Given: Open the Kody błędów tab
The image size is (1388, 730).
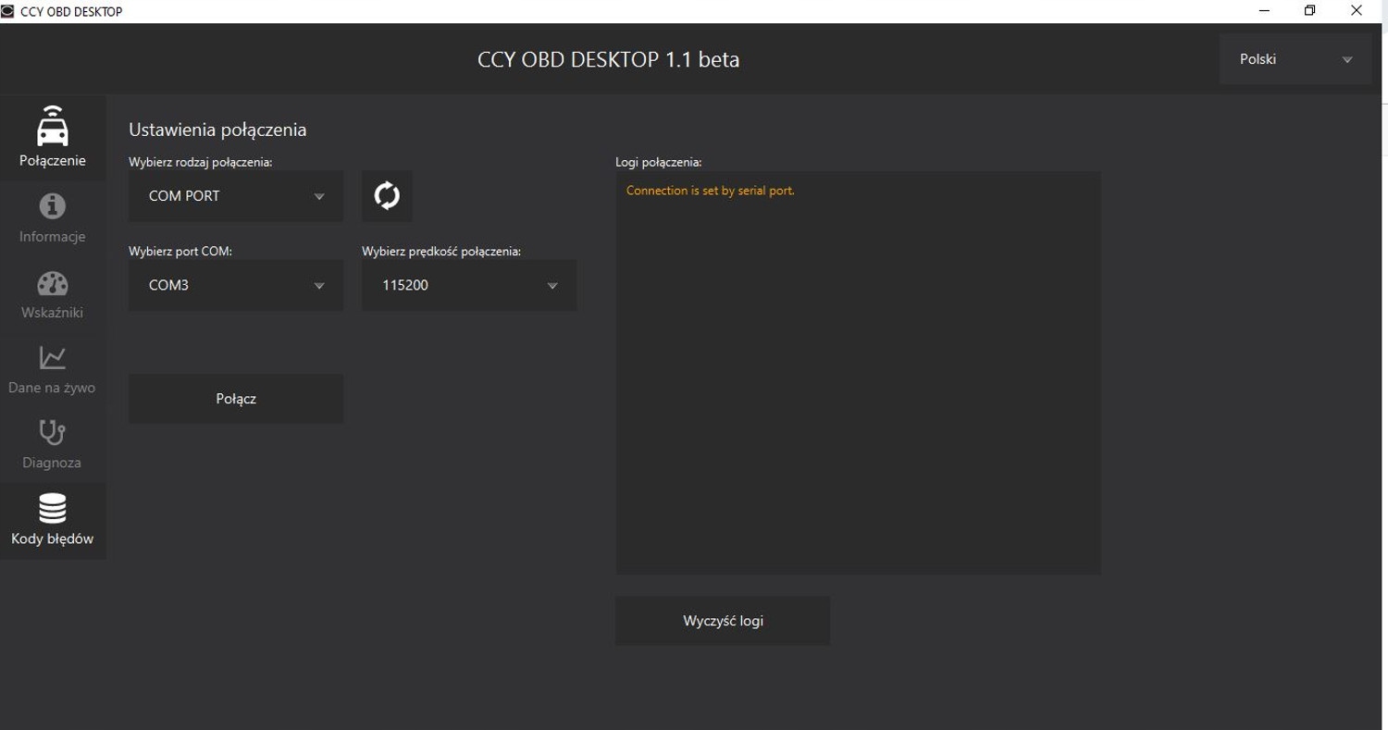Looking at the screenshot, I should click(53, 521).
